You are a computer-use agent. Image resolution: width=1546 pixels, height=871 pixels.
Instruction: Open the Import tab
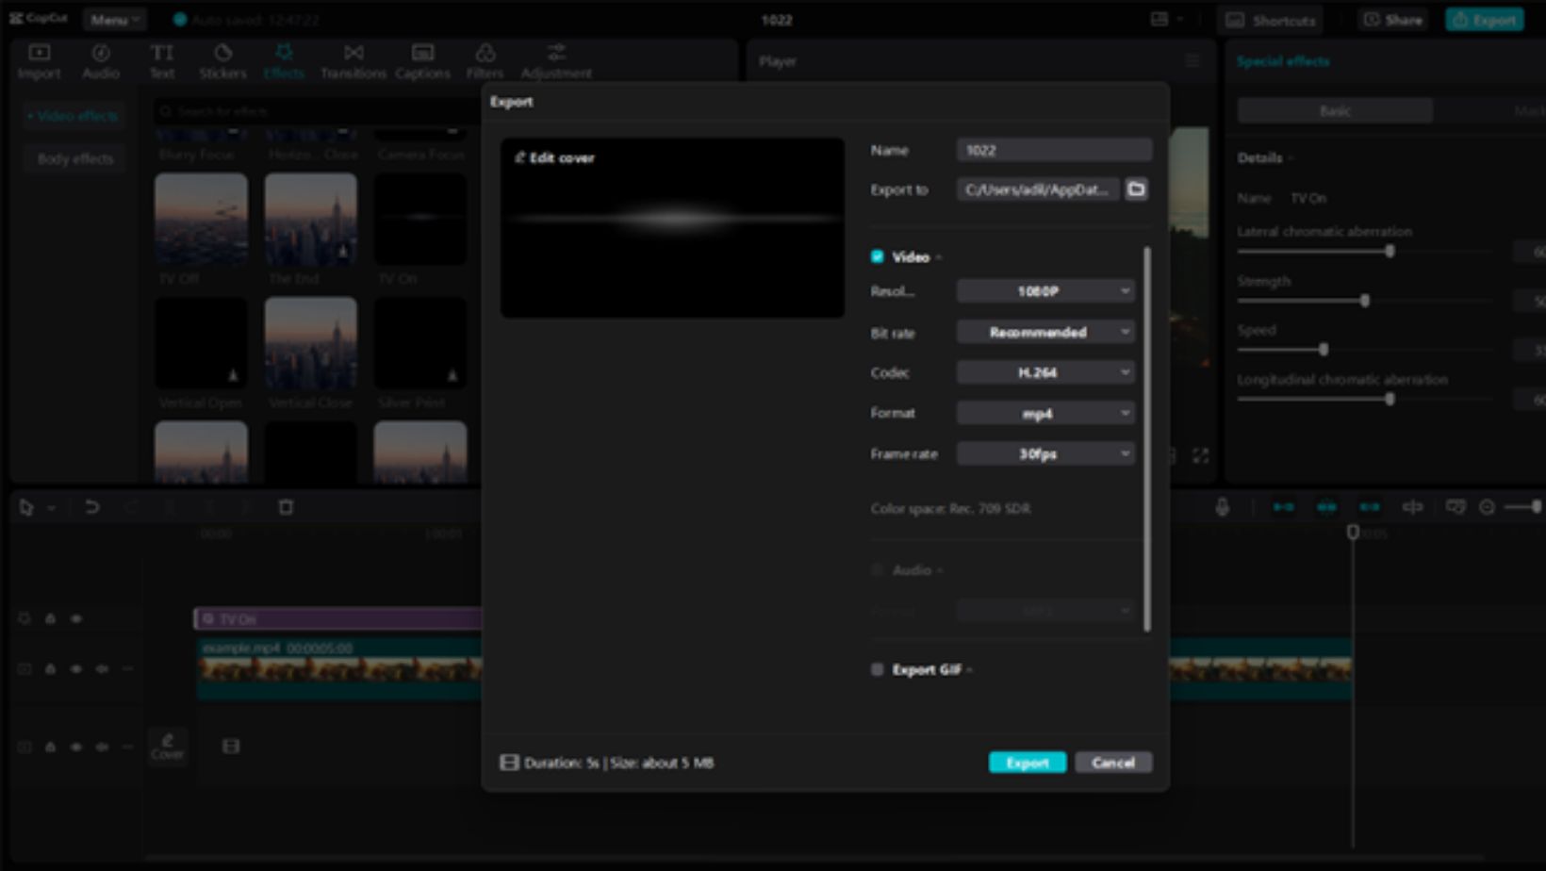(x=39, y=61)
